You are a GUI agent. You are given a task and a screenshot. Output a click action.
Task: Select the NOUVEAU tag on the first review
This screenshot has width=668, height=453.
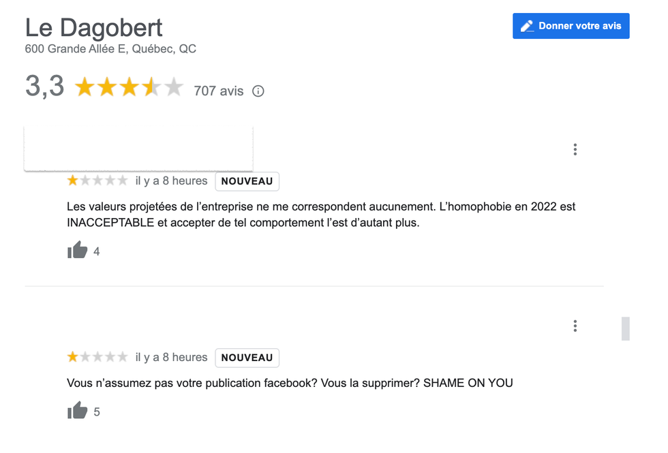click(x=247, y=181)
